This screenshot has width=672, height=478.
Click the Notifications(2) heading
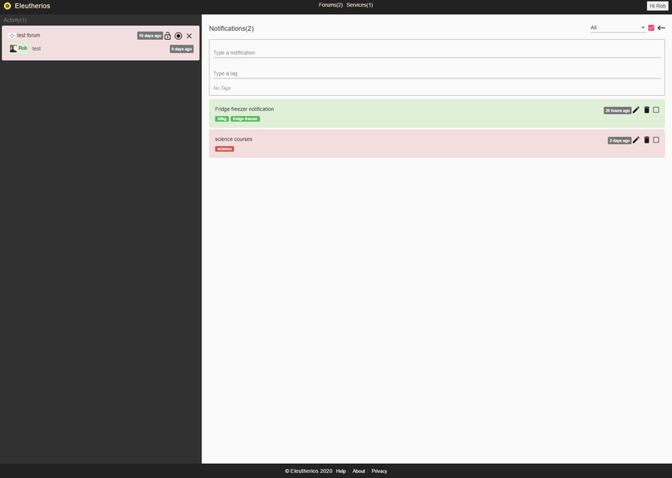pos(231,28)
